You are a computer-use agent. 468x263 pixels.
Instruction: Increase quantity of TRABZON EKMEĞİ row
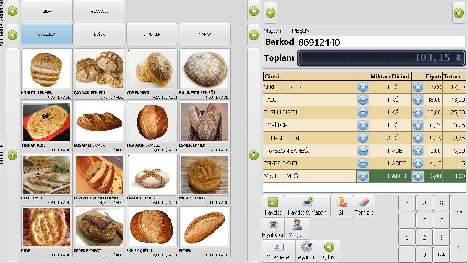point(418,151)
